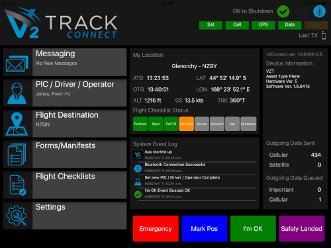331x248 pixels.
Task: Tap the V2 icon beside App started up
Action: point(138,155)
